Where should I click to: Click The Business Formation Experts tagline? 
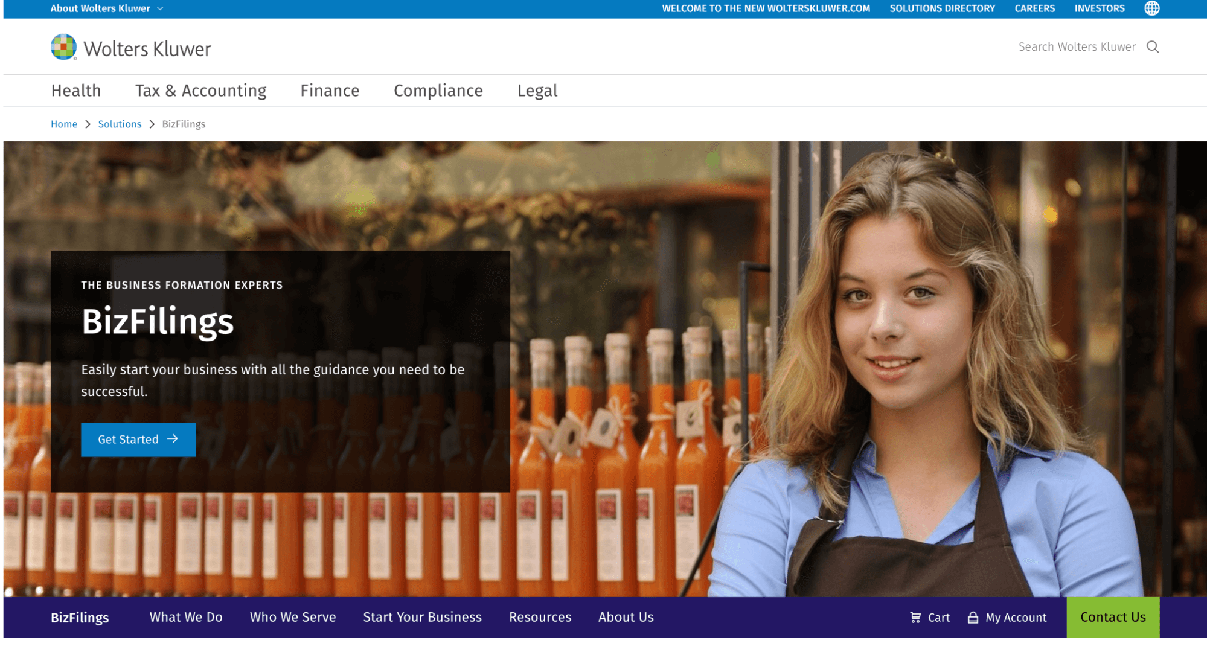point(182,285)
